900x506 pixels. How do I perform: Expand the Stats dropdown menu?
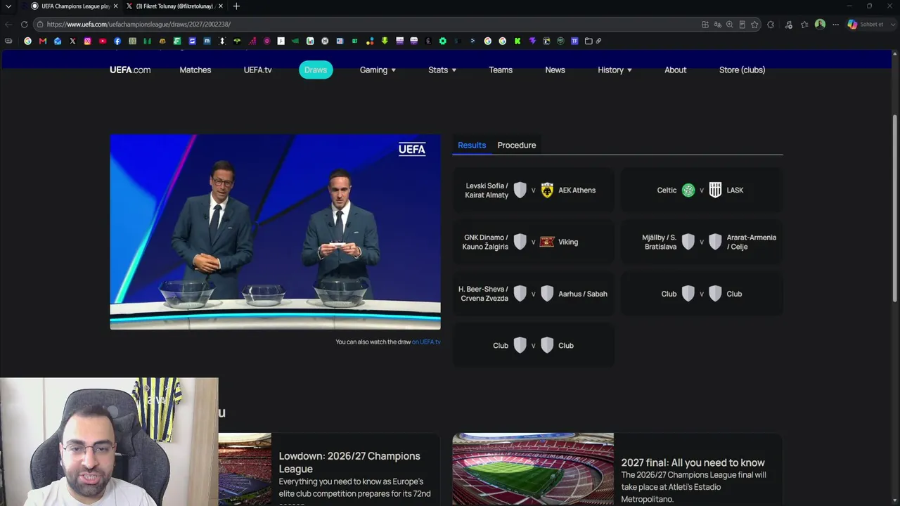coord(442,70)
